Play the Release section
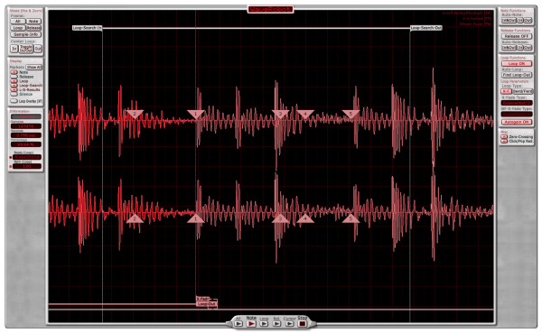This screenshot has height=333, width=542. pos(276,324)
